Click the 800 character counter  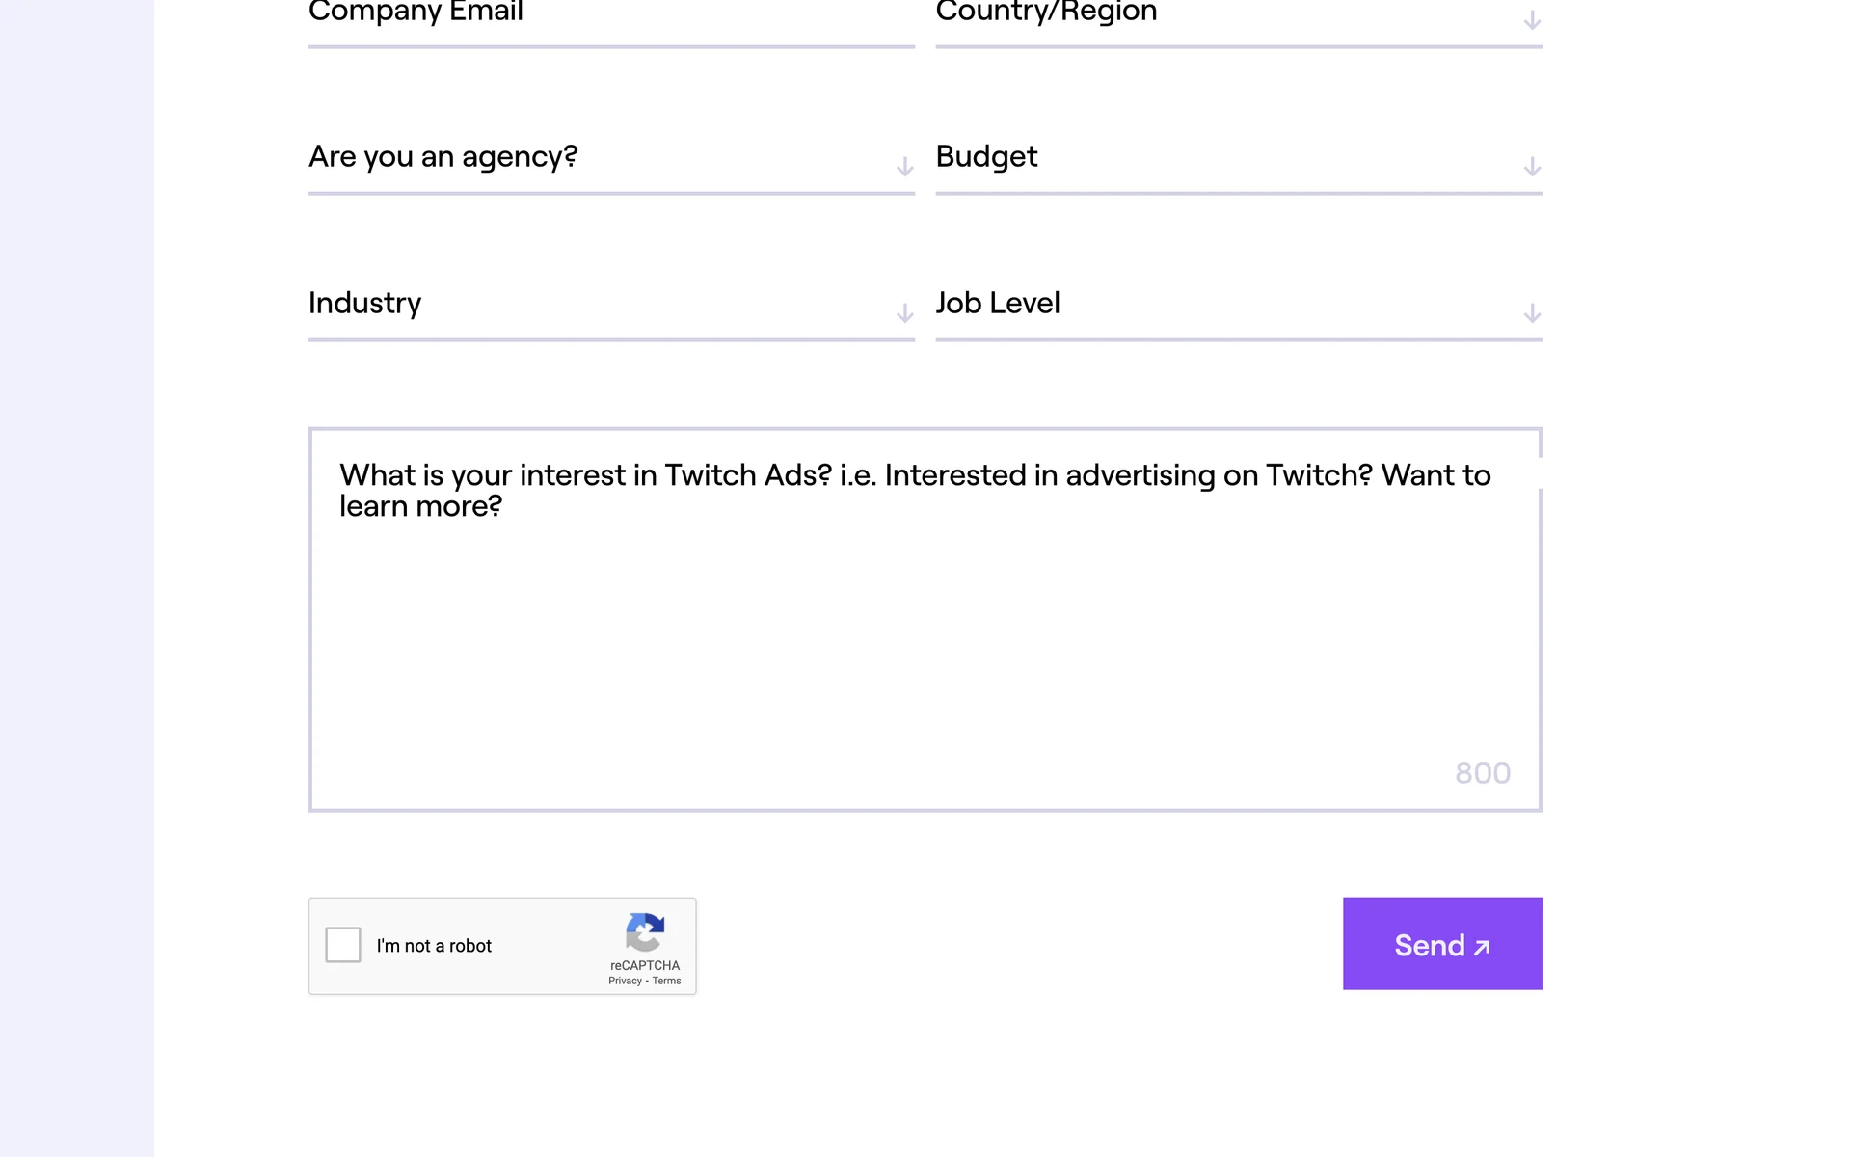1482,773
